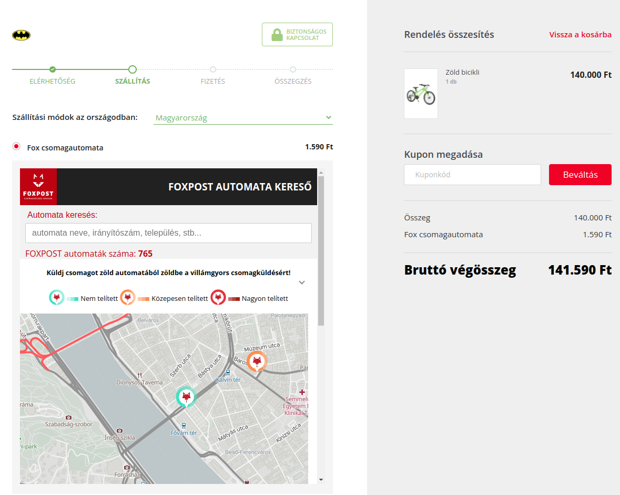The height and width of the screenshot is (495, 620).
Task: Click the scrollbar up arrow in Foxpost widget
Action: [321, 173]
